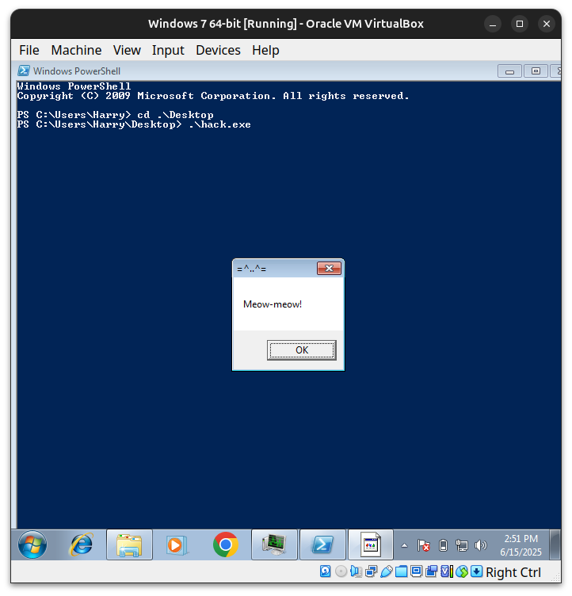Click VirtualBox display indicator
572x596 pixels.
pyautogui.click(x=417, y=571)
